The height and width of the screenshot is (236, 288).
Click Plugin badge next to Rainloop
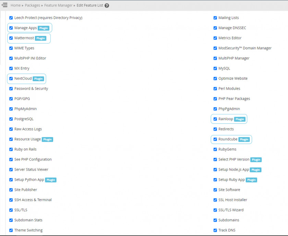pos(240,119)
